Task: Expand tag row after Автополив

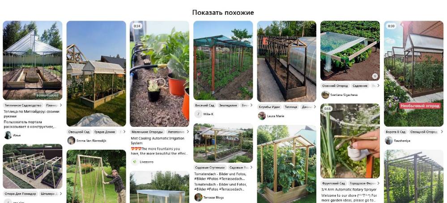Action: [187, 132]
